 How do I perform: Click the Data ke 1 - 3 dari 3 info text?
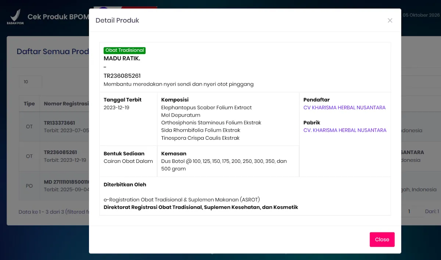coord(54,212)
